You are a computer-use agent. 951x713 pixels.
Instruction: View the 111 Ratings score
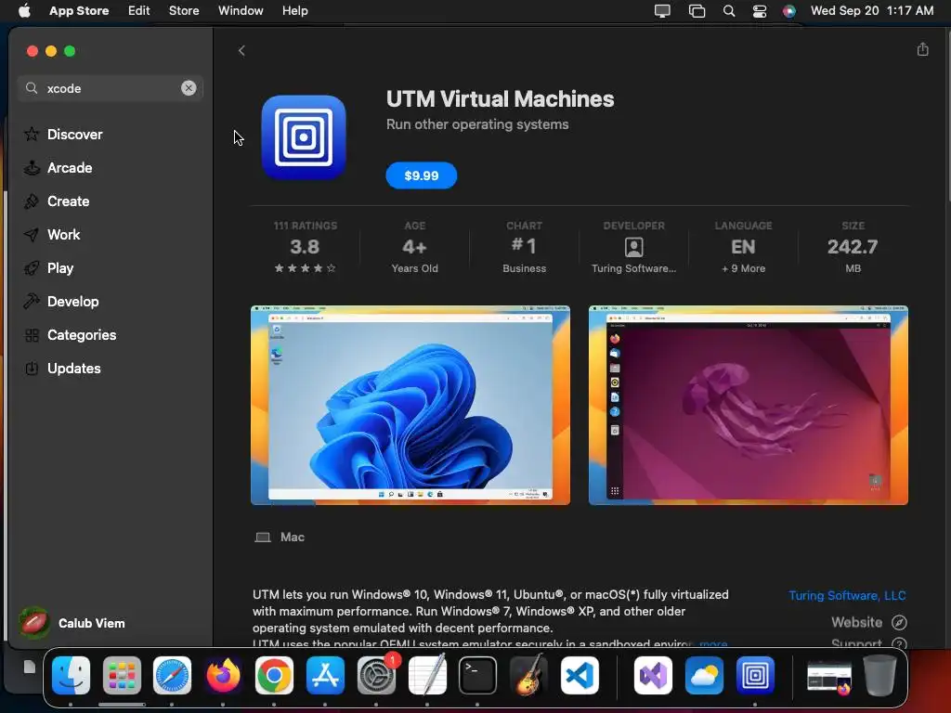pyautogui.click(x=305, y=247)
